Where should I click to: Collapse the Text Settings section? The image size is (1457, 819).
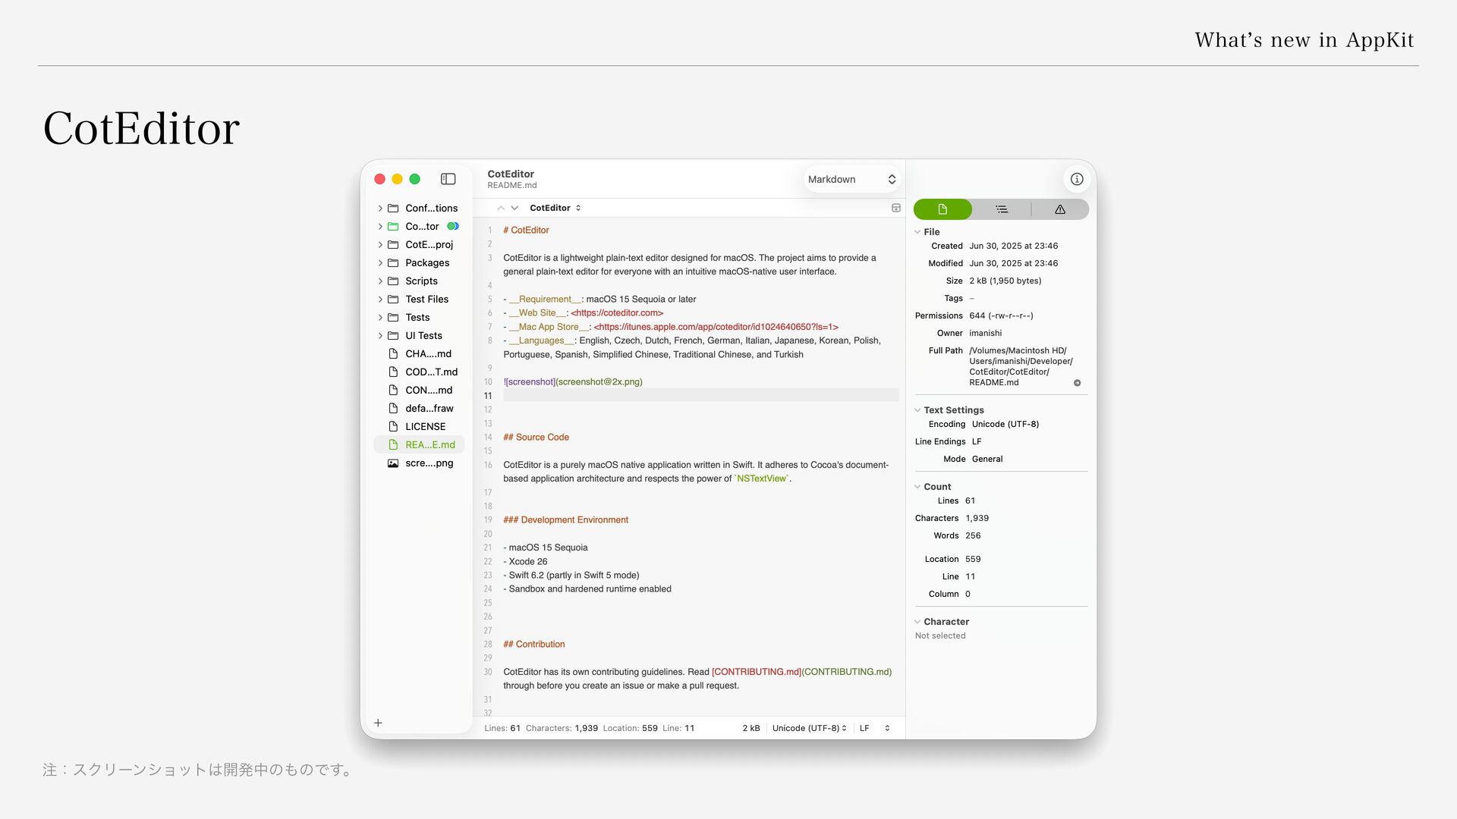click(x=917, y=410)
